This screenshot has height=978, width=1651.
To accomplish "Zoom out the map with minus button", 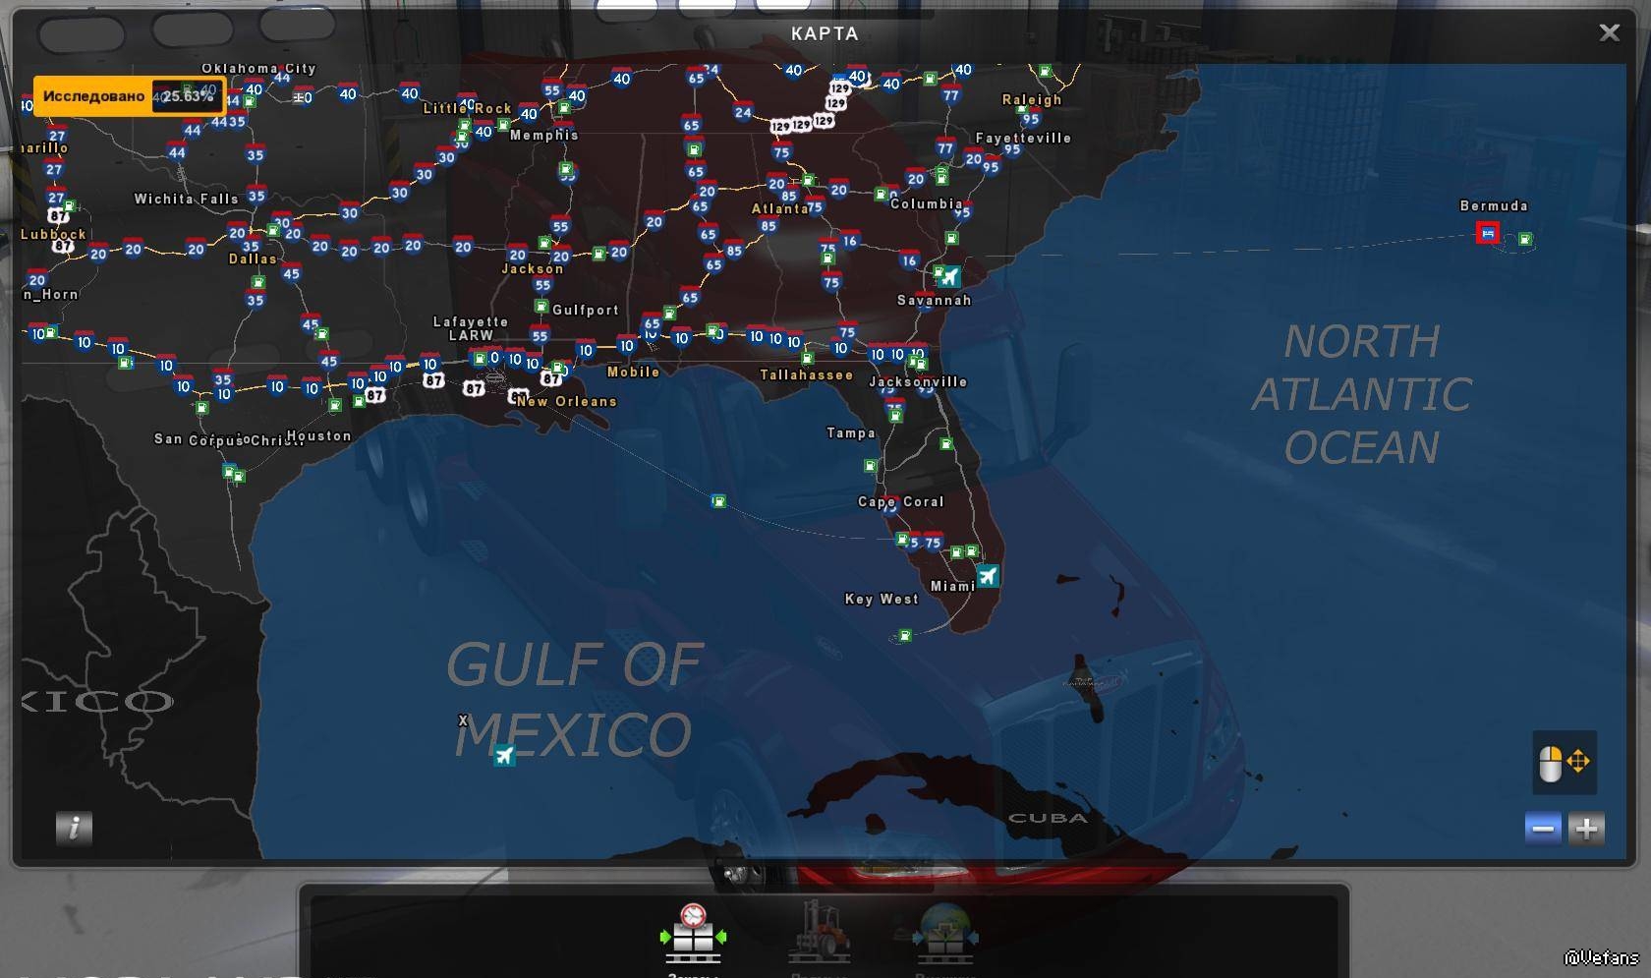I will [x=1543, y=829].
